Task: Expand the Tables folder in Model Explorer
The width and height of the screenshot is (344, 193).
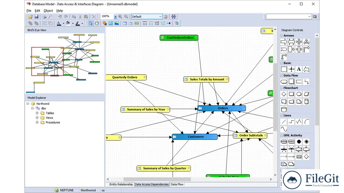Action: point(37,113)
